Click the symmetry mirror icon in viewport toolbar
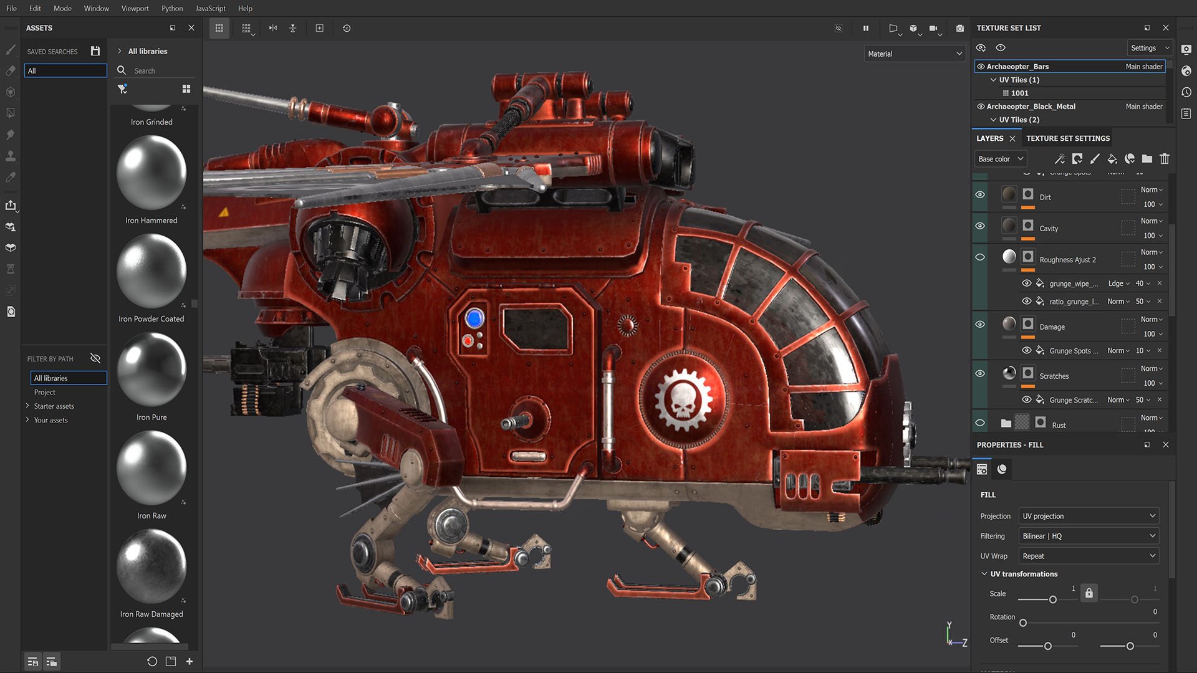This screenshot has height=673, width=1197. [273, 28]
